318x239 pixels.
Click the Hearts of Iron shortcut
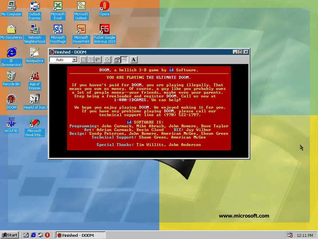click(34, 102)
